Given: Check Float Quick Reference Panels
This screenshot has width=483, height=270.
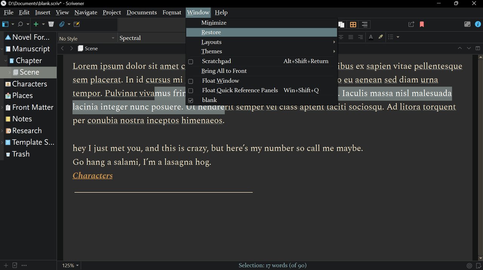Looking at the screenshot, I should 191,91.
